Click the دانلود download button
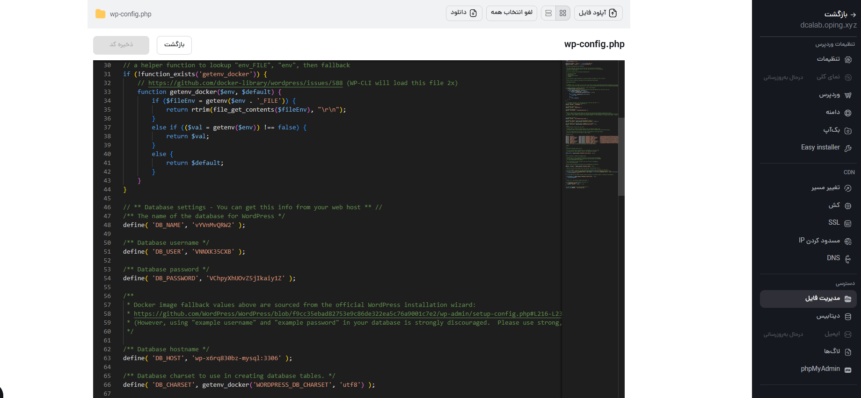Viewport: 861px width, 398px height. (464, 13)
